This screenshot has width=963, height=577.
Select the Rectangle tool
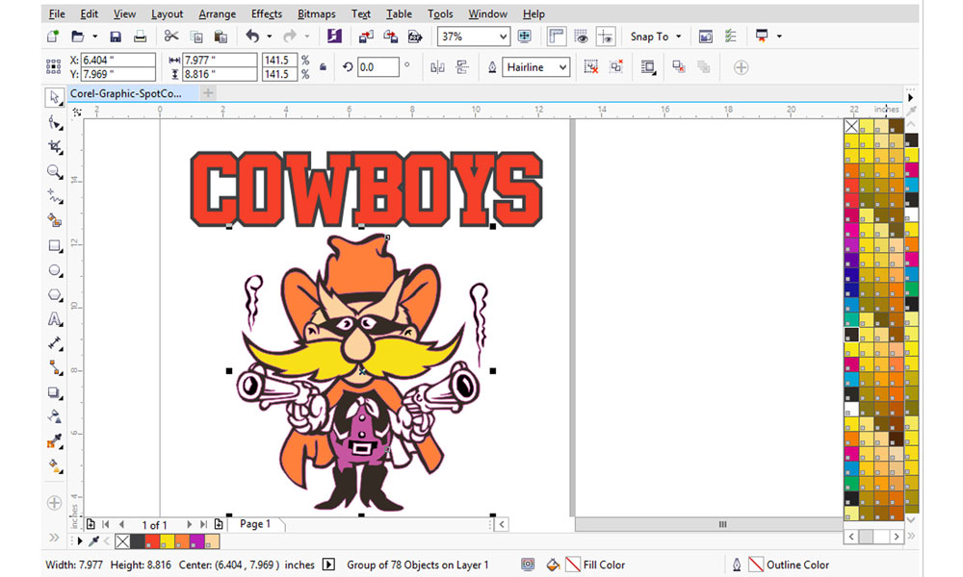(55, 246)
